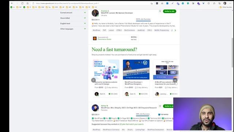Select Anatoliy's WooCommerce skill tag
The width and height of the screenshot is (234, 132).
129,30
